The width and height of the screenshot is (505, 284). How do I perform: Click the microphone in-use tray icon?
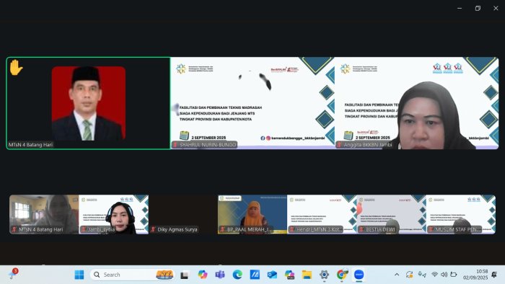[421, 275]
